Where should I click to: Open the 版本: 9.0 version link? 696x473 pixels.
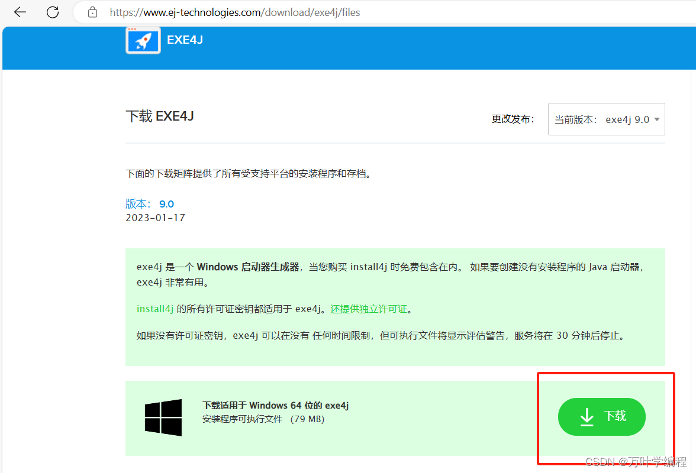150,204
